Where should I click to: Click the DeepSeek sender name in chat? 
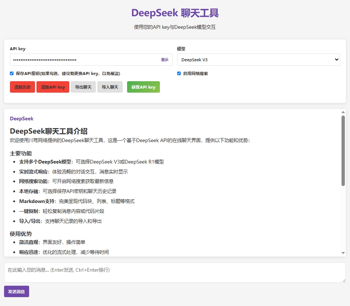click(22, 118)
